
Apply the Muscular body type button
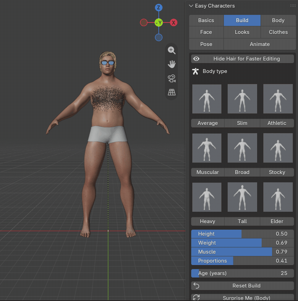click(x=207, y=172)
